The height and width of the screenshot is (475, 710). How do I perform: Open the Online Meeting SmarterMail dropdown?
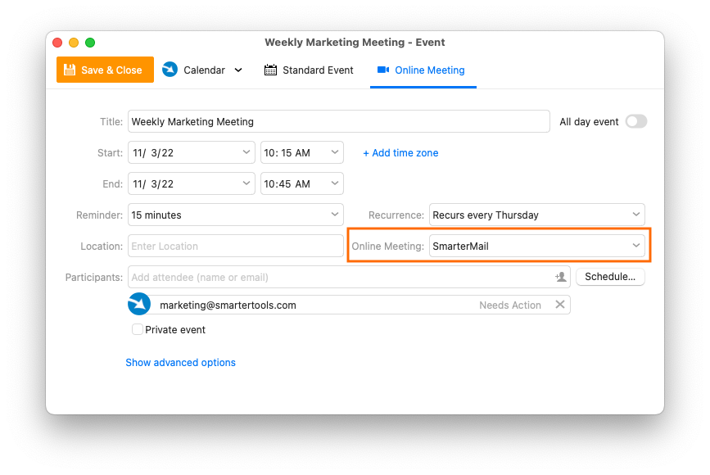tap(536, 246)
